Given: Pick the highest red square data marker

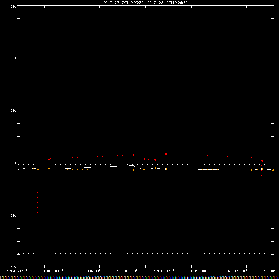Looking at the screenshot, I should point(165,153).
